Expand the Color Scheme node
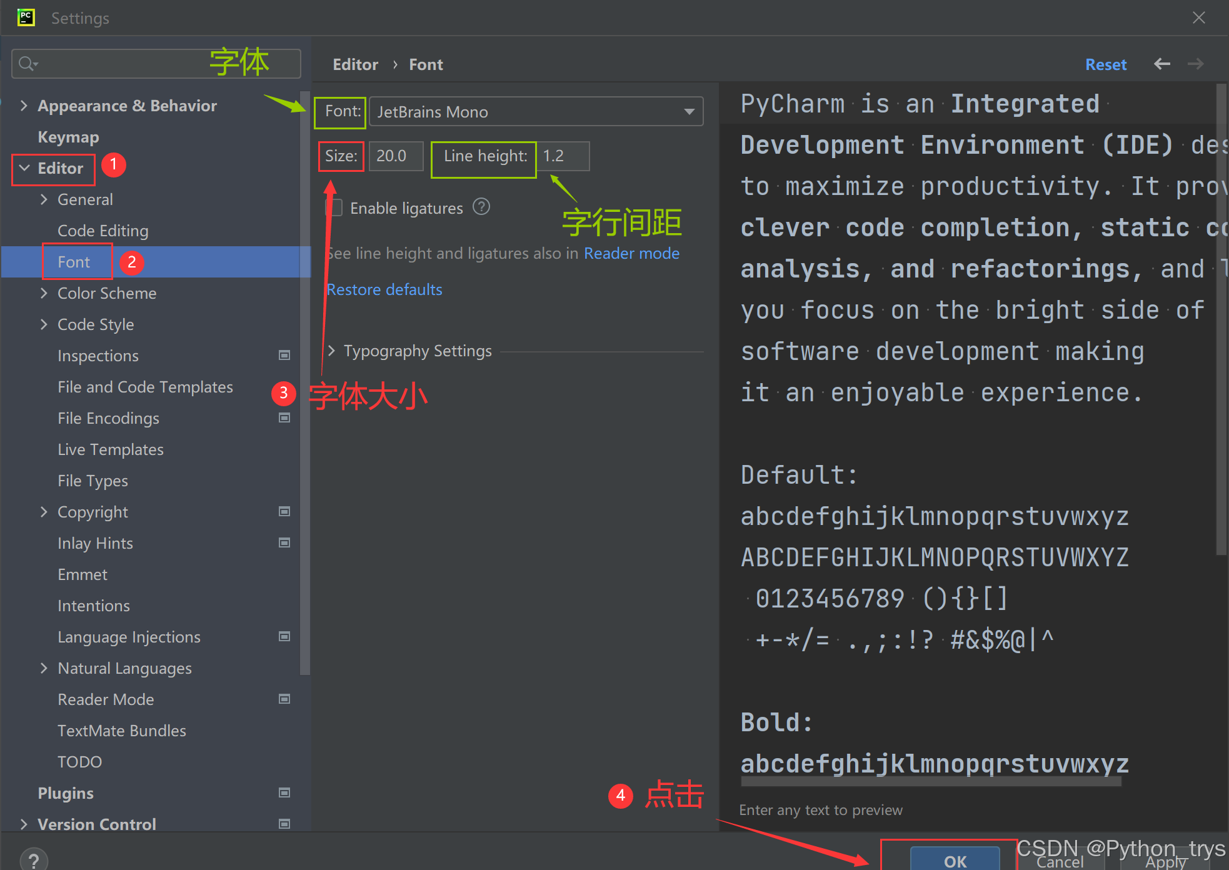Viewport: 1229px width, 870px height. 44,293
